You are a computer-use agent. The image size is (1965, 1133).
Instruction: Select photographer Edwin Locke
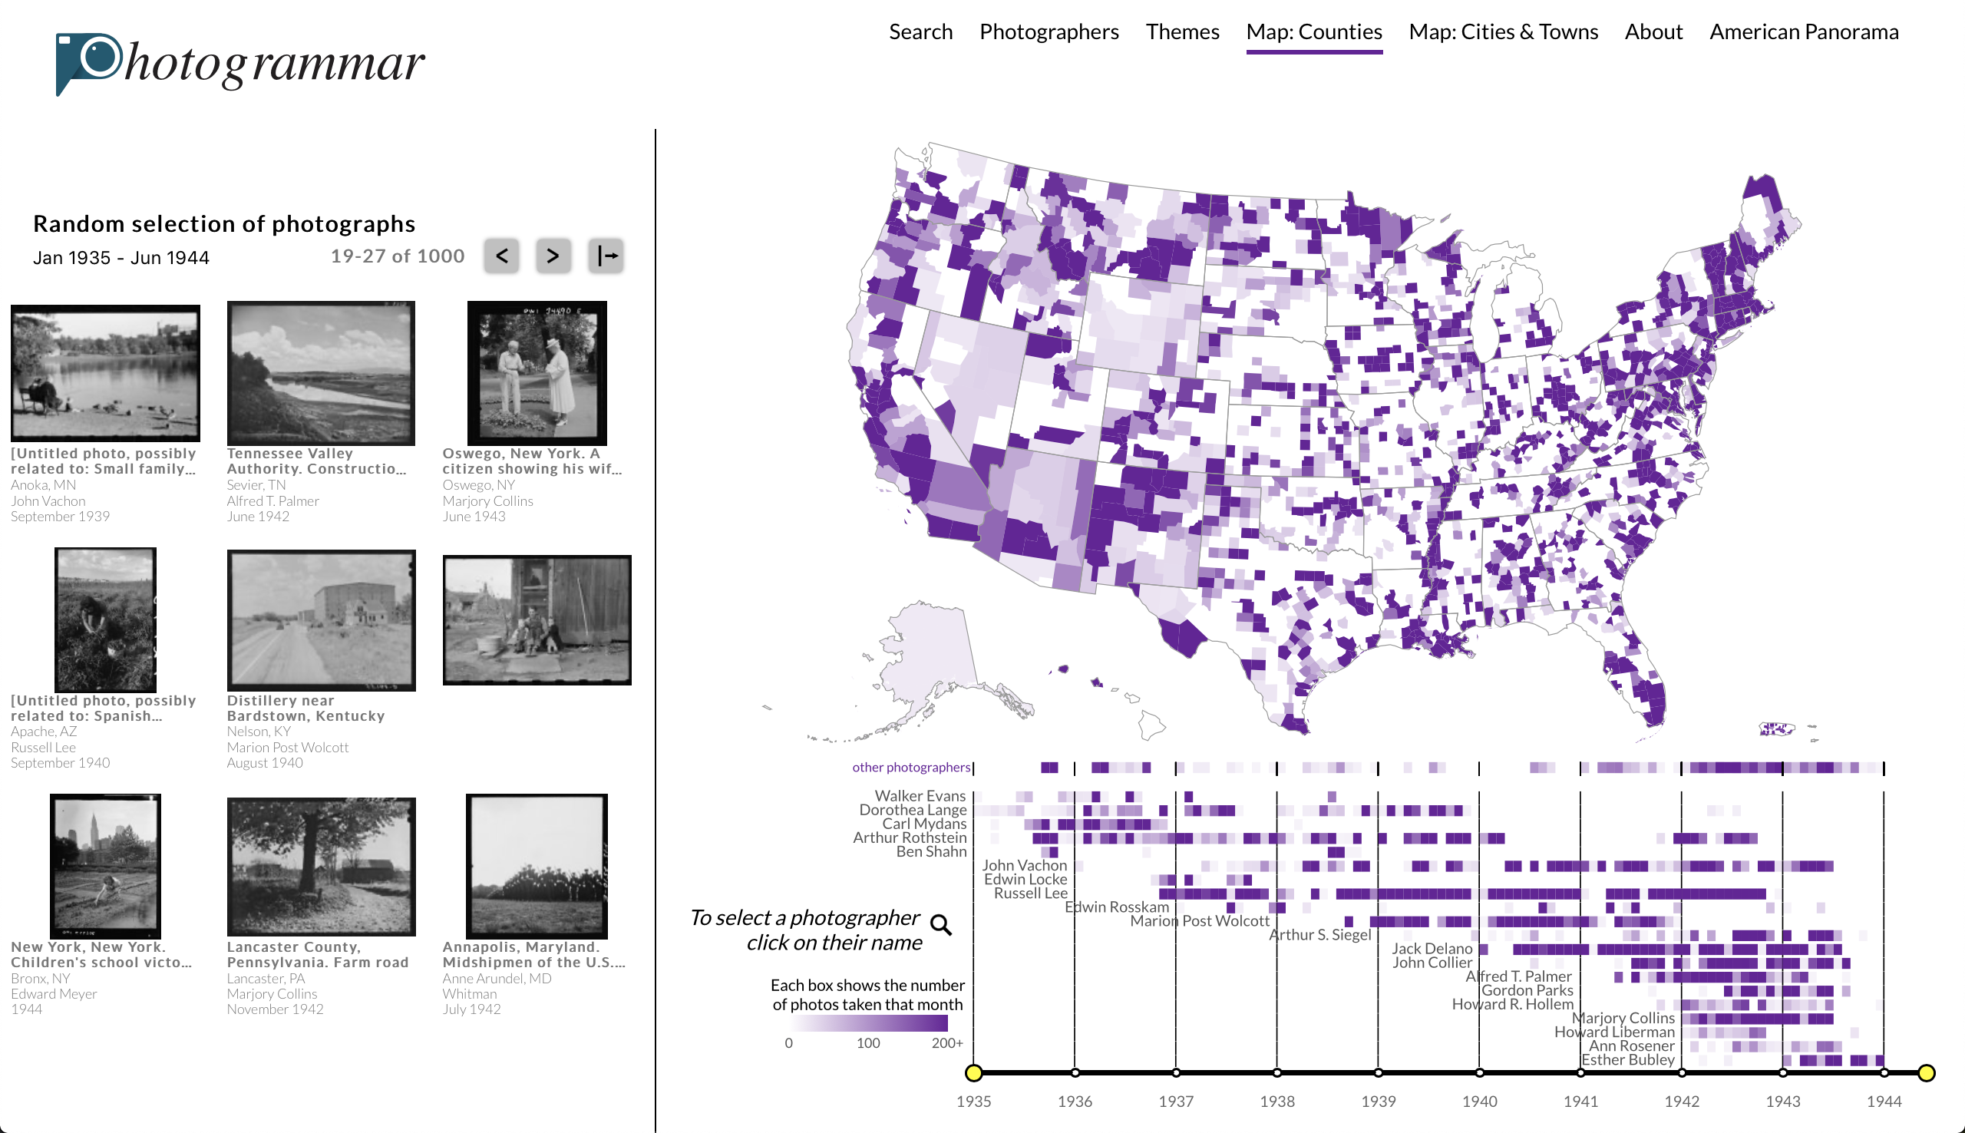(x=1025, y=880)
